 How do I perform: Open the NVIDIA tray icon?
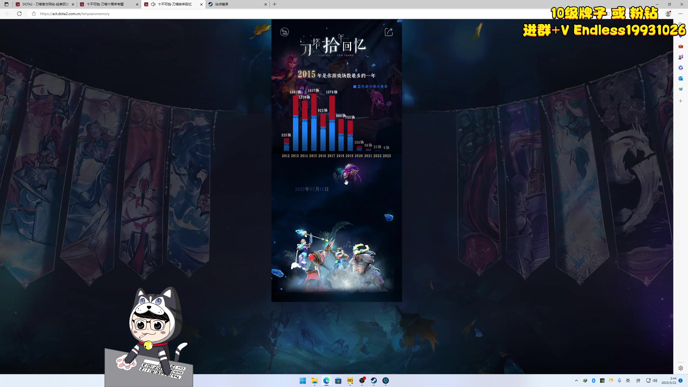click(x=602, y=381)
